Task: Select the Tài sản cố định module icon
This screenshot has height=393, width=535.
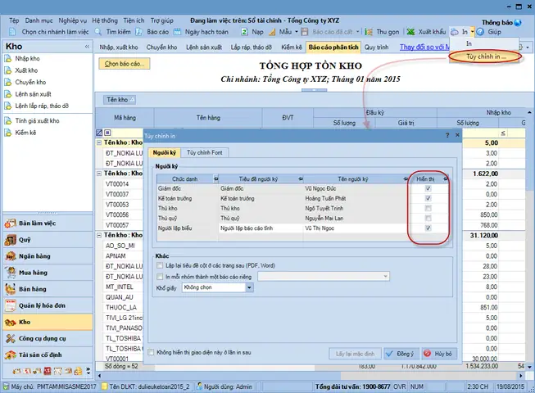Action: (10, 355)
